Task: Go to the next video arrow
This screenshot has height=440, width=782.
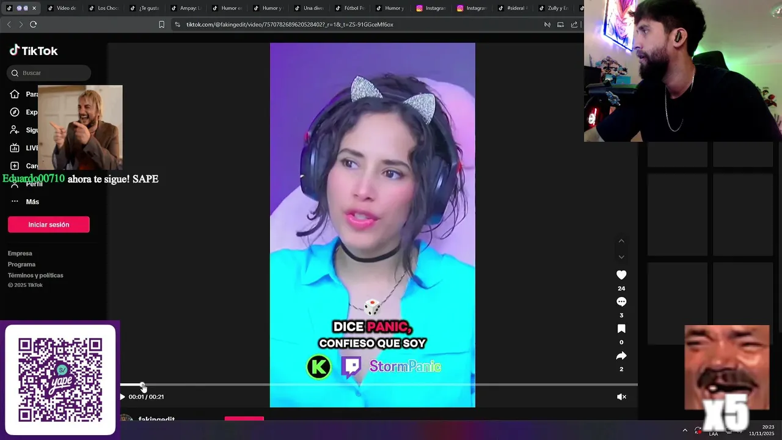Action: [x=621, y=257]
